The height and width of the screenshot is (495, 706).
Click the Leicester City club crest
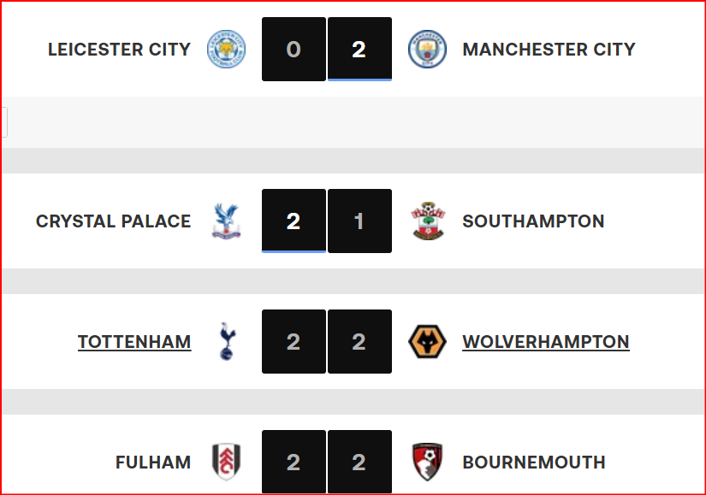[226, 50]
